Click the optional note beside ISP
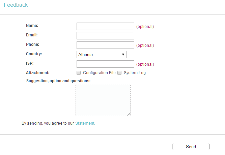 tap(145, 64)
